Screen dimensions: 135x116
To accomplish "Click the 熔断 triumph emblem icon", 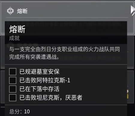I will pos(10,11).
